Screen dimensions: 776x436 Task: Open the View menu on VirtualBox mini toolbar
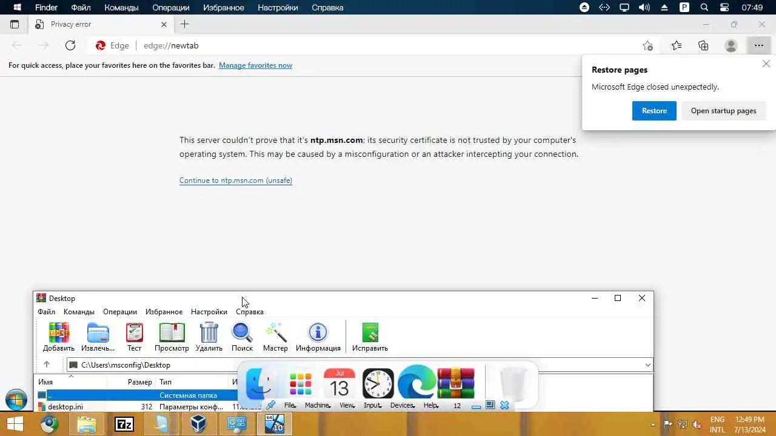pos(347,405)
